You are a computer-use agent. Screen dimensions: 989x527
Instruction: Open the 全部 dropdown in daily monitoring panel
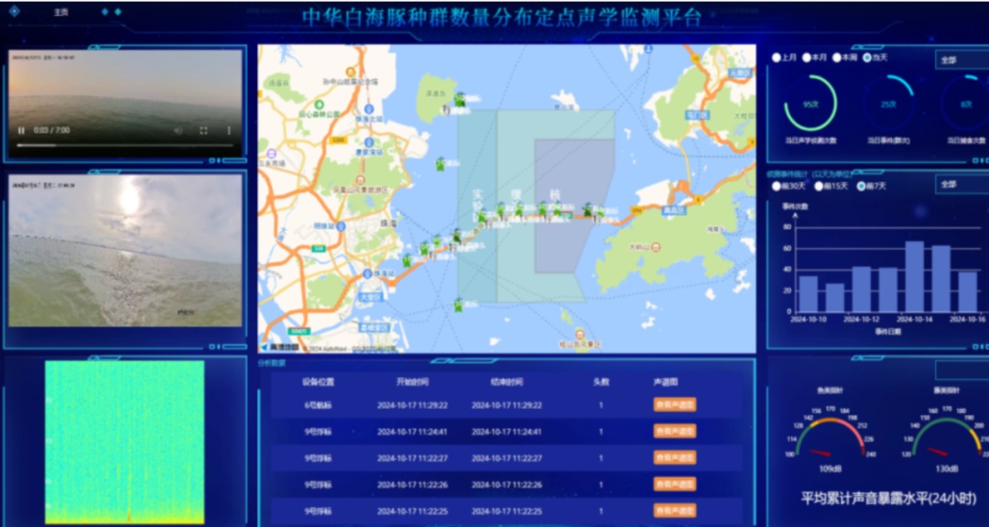tap(961, 60)
